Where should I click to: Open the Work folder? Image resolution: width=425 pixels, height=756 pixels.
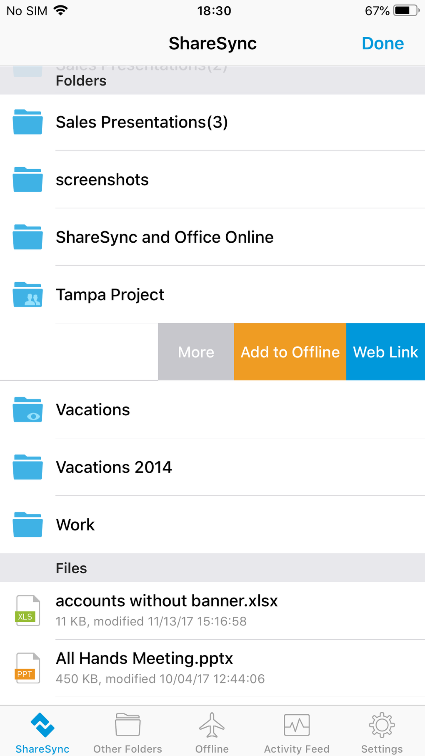click(x=75, y=525)
